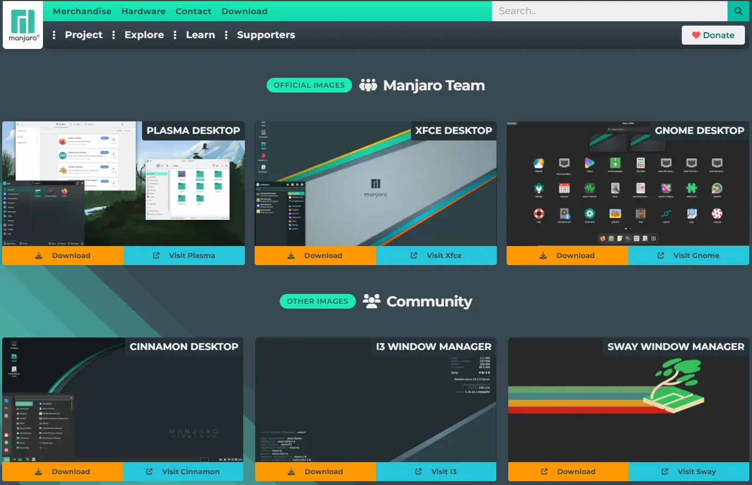The height and width of the screenshot is (485, 752).
Task: Click download arrow icon under Cinnamon
Action: 39,471
